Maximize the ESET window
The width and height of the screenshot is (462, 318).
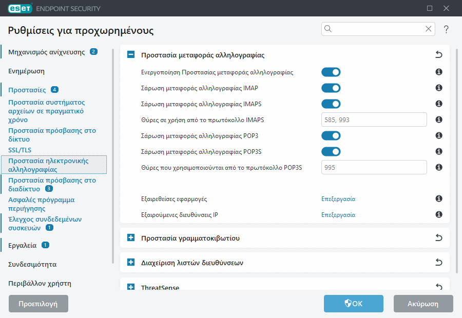click(x=430, y=8)
